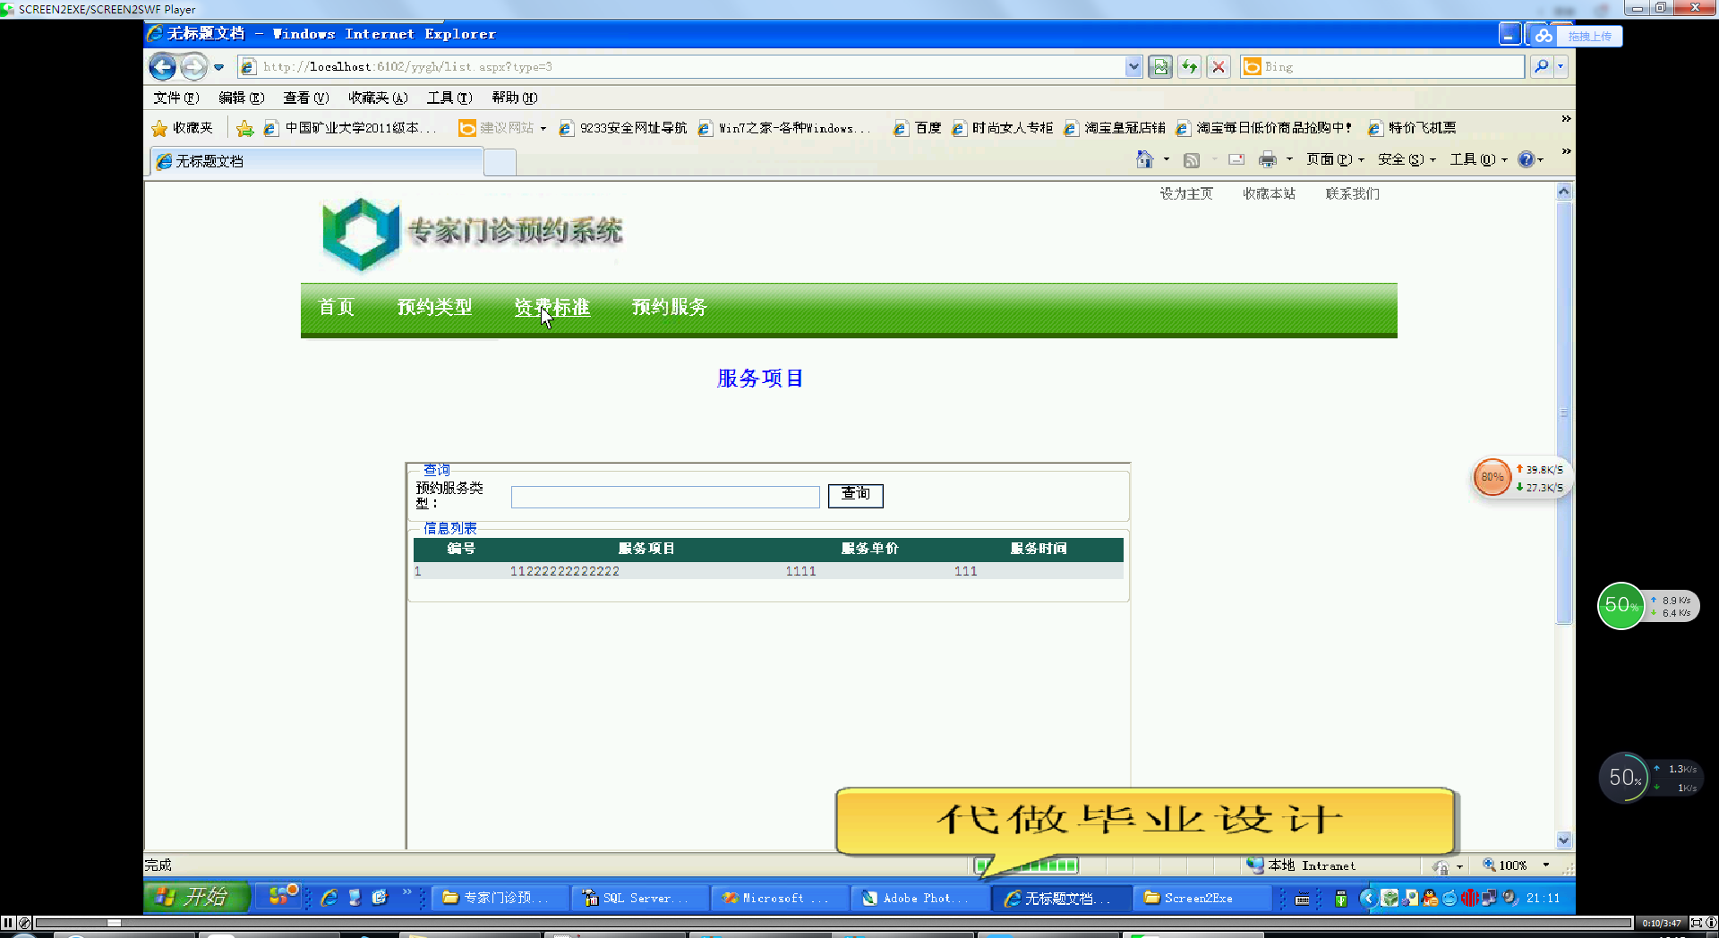Click the RSS feeds icon

pyautogui.click(x=1192, y=160)
